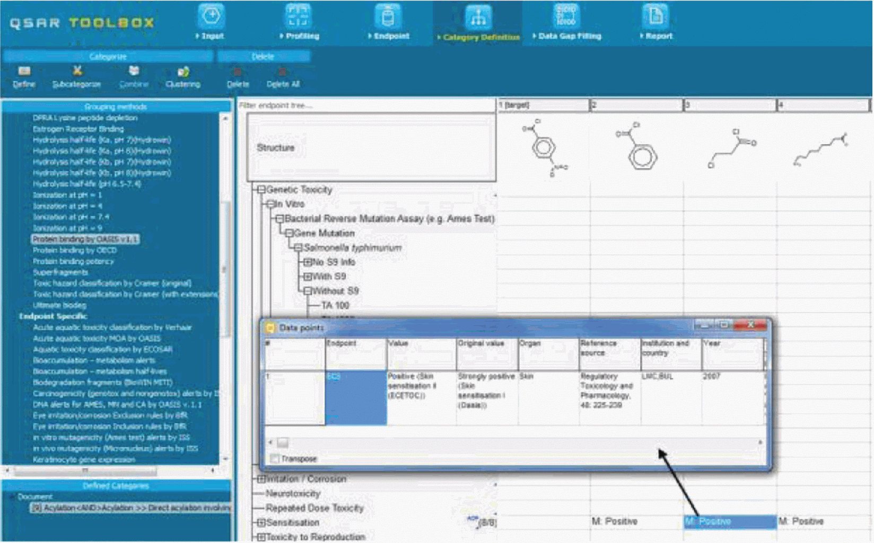Open the Report stage icon
This screenshot has height=543, width=874.
(x=655, y=17)
